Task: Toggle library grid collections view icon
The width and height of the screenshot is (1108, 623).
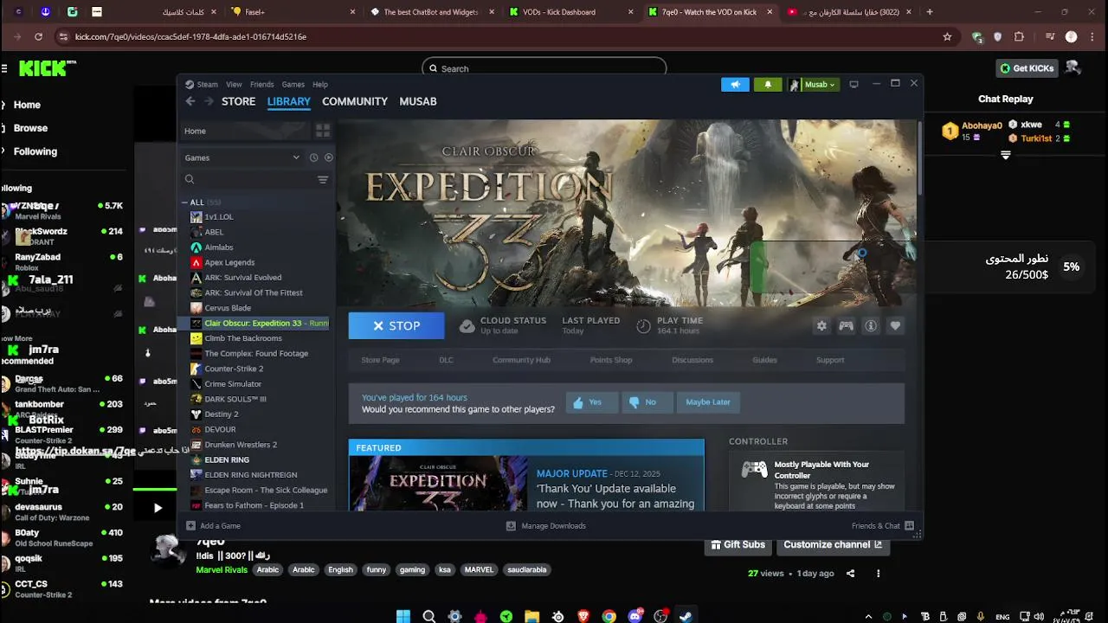Action: click(x=323, y=131)
